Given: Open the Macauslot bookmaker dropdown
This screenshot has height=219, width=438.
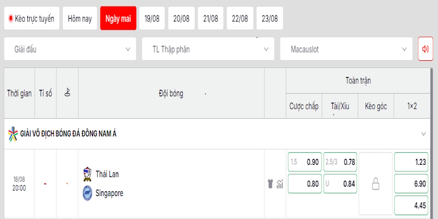Looking at the screenshot, I should click(x=347, y=49).
